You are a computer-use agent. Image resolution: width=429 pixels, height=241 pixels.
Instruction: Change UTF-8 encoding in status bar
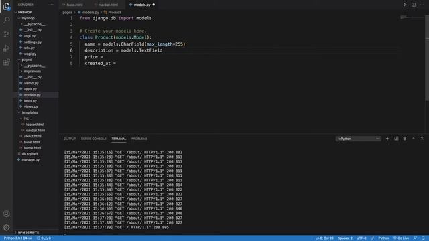(361, 238)
